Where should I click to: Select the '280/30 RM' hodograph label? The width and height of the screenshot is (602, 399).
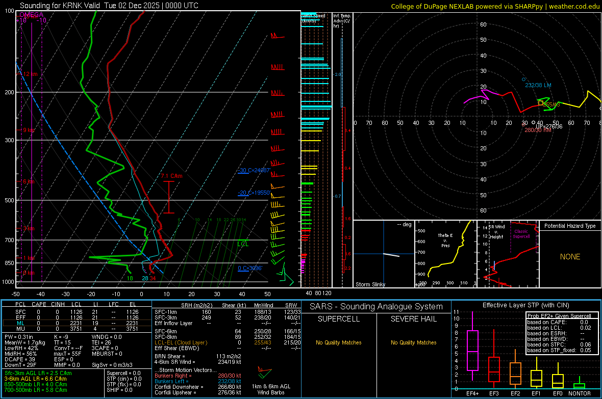pos(538,130)
